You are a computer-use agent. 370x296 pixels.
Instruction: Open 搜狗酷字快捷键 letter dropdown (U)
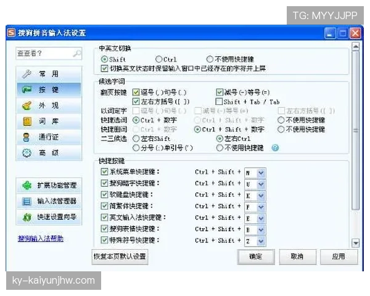tap(261, 184)
